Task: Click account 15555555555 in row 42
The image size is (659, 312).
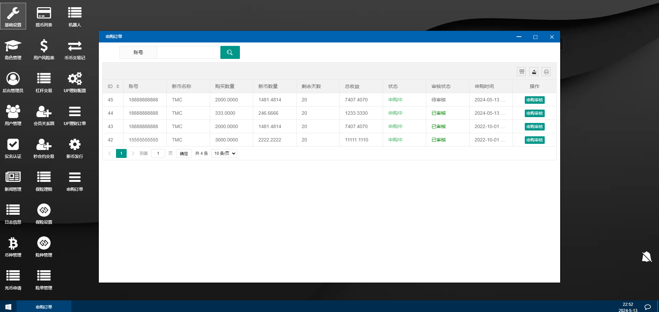Action: point(143,140)
